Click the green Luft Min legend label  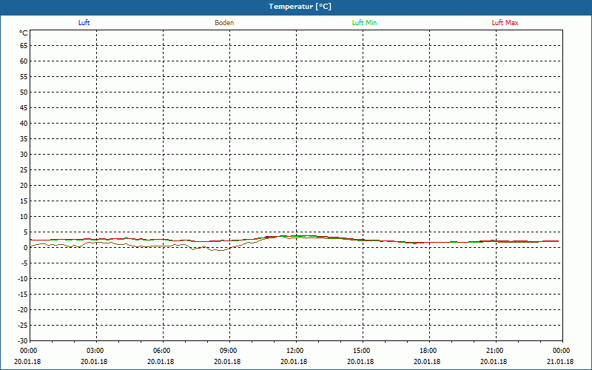[364, 23]
